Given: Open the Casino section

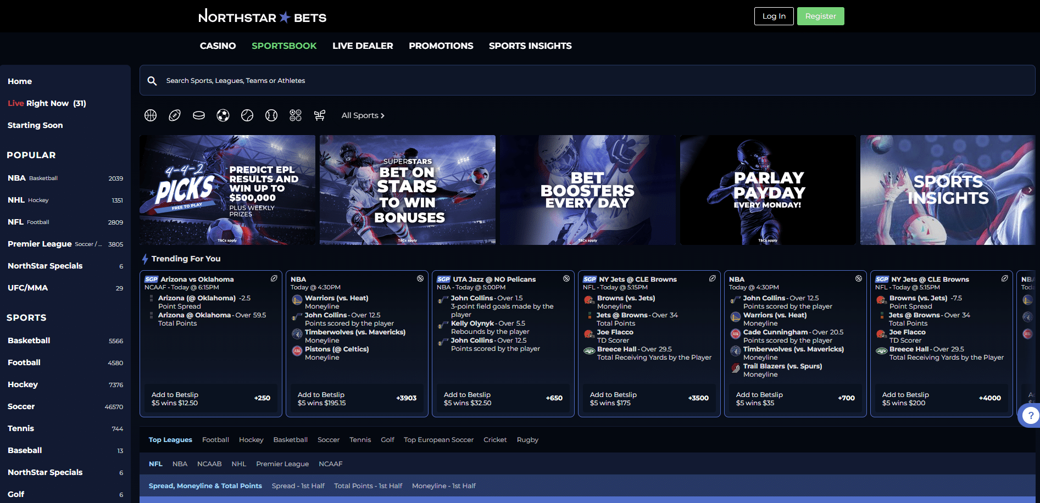Looking at the screenshot, I should (218, 46).
